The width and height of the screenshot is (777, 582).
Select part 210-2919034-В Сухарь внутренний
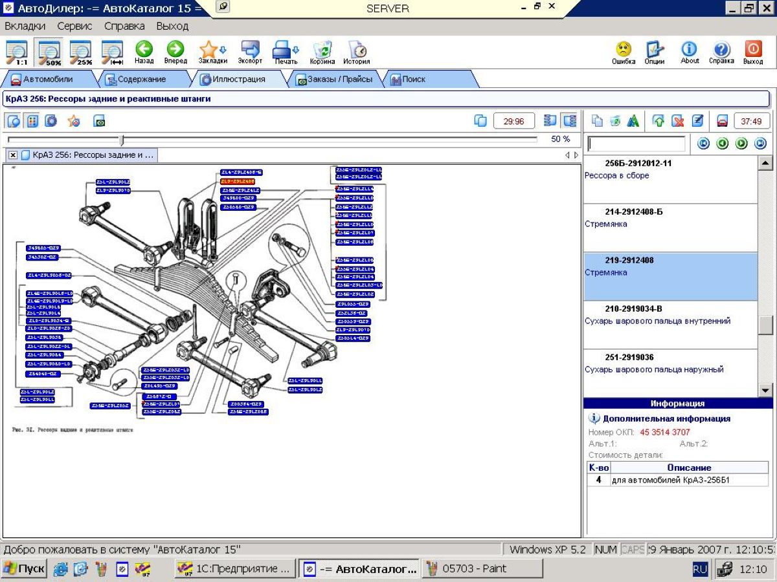tap(670, 325)
